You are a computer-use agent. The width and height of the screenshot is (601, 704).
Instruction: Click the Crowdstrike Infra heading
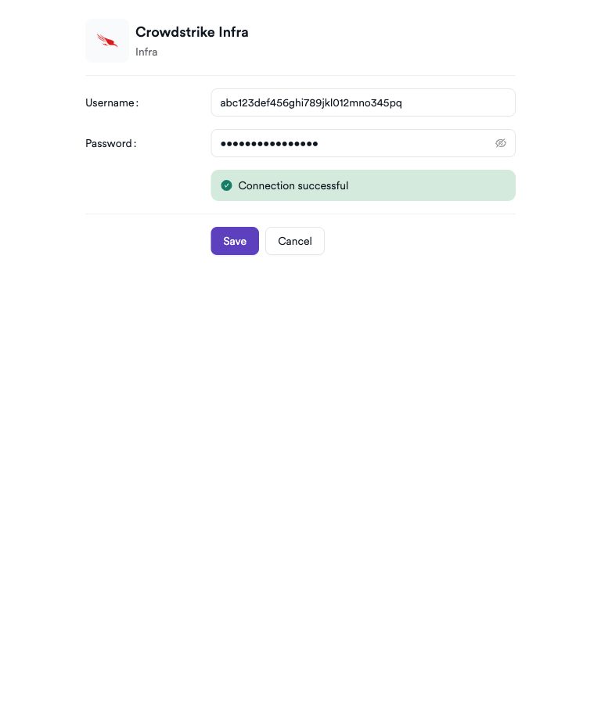pyautogui.click(x=192, y=32)
